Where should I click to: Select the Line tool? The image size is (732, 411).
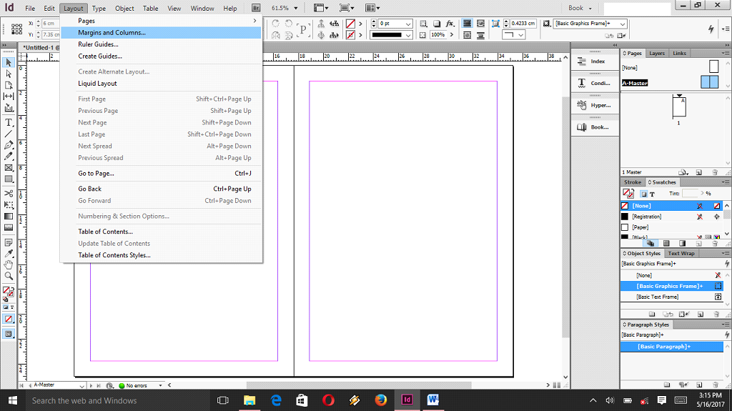point(9,134)
